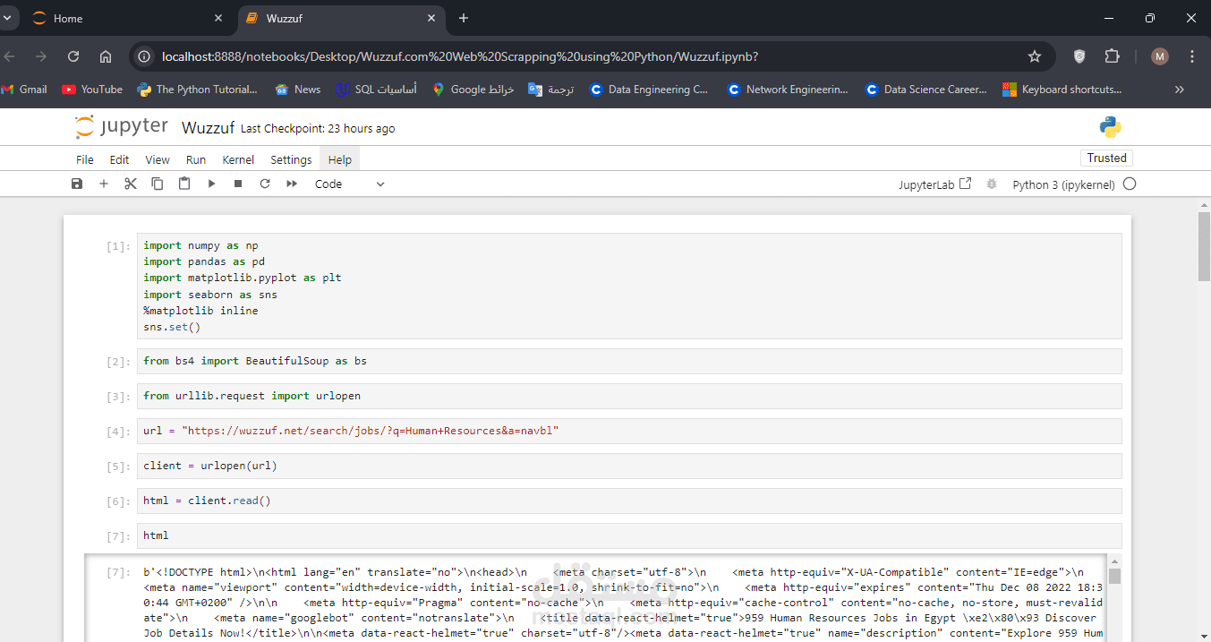Screen dimensions: 1211x642
Task: Open Data Engineering C... bookmark
Action: (x=649, y=90)
